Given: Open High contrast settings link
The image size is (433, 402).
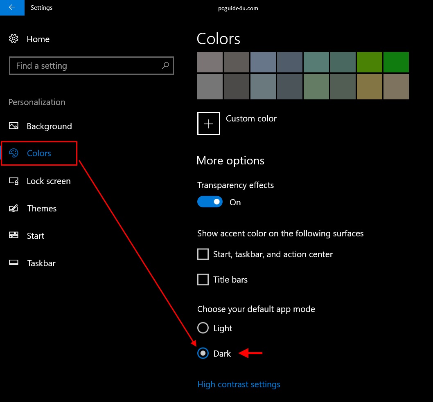Looking at the screenshot, I should pyautogui.click(x=239, y=384).
